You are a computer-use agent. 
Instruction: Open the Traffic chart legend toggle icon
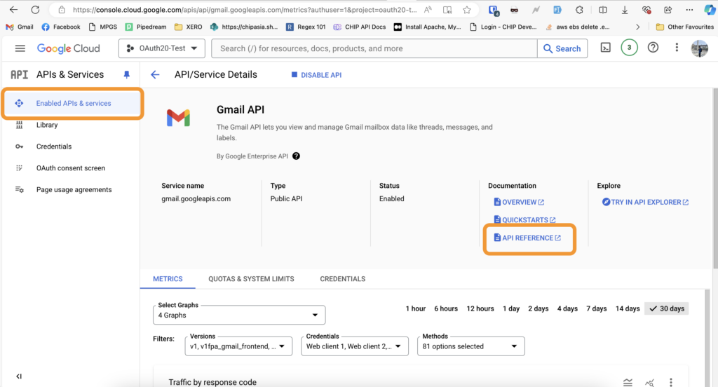[628, 382]
